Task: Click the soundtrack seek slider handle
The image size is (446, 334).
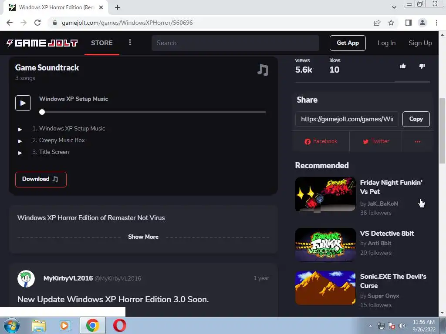Action: (42, 112)
